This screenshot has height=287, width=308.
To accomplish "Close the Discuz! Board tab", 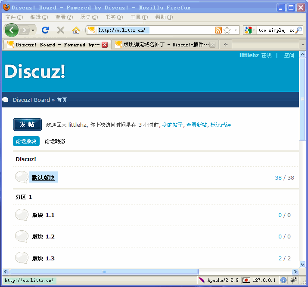I will tap(105, 45).
